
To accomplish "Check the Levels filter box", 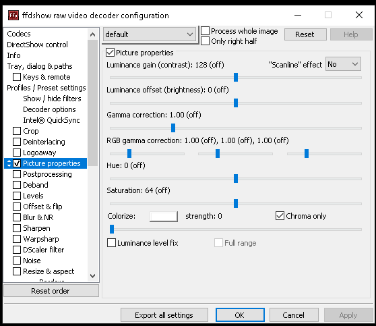I will coord(17,196).
